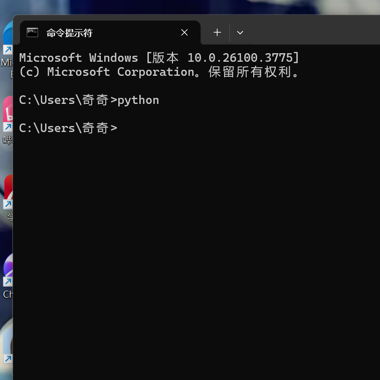Click the last C:\Users\奇奇> prompt

tap(68, 128)
